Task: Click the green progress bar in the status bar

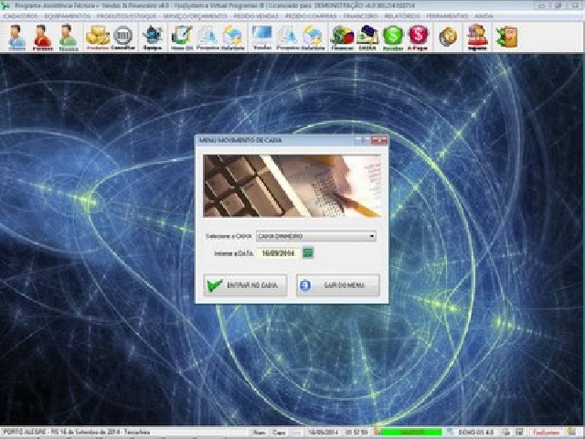Action: (x=410, y=433)
